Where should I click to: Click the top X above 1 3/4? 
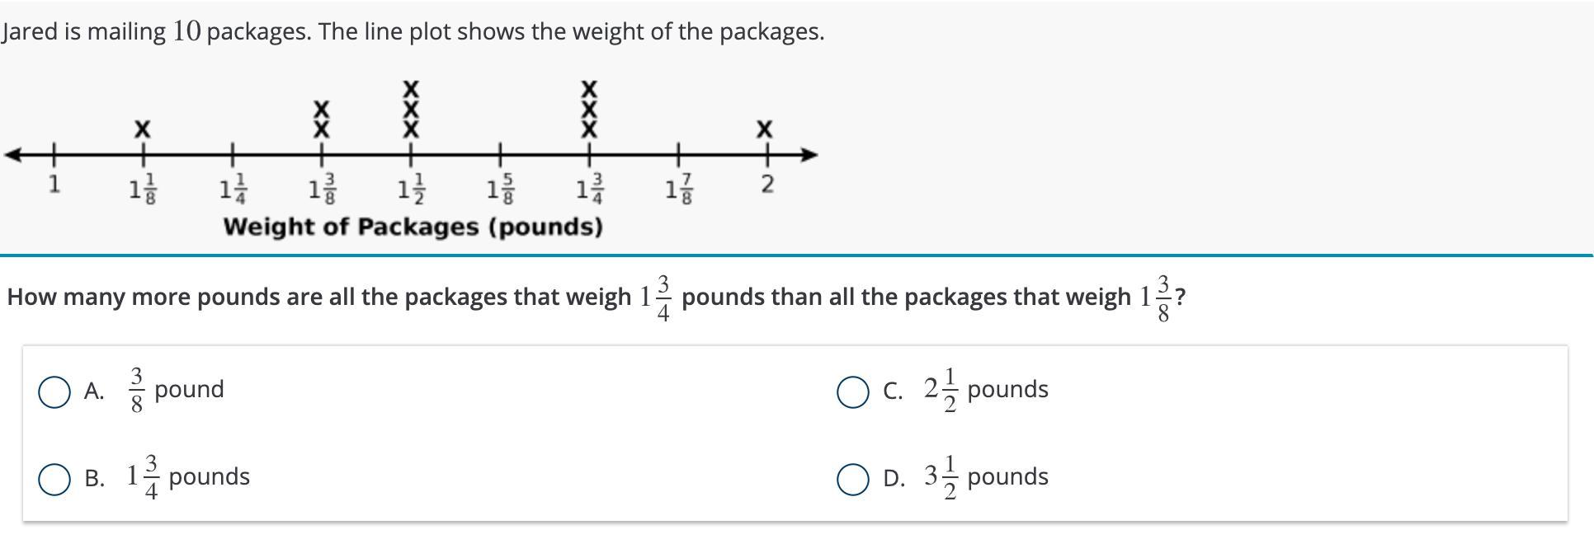589,87
